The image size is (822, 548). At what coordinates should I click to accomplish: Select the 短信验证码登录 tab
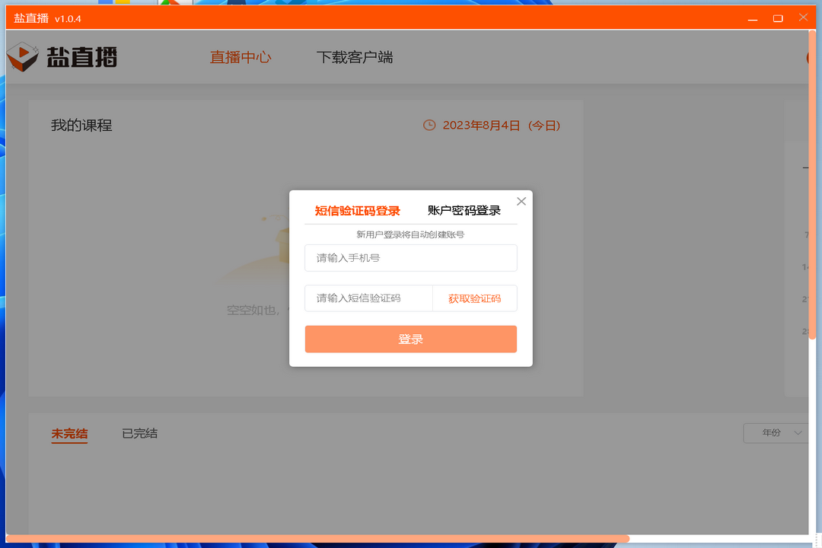(x=356, y=210)
